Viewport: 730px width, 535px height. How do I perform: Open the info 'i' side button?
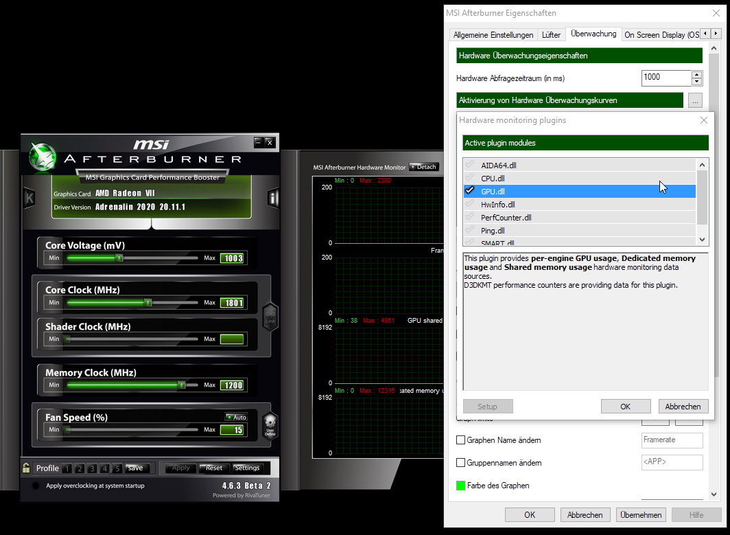click(x=273, y=198)
